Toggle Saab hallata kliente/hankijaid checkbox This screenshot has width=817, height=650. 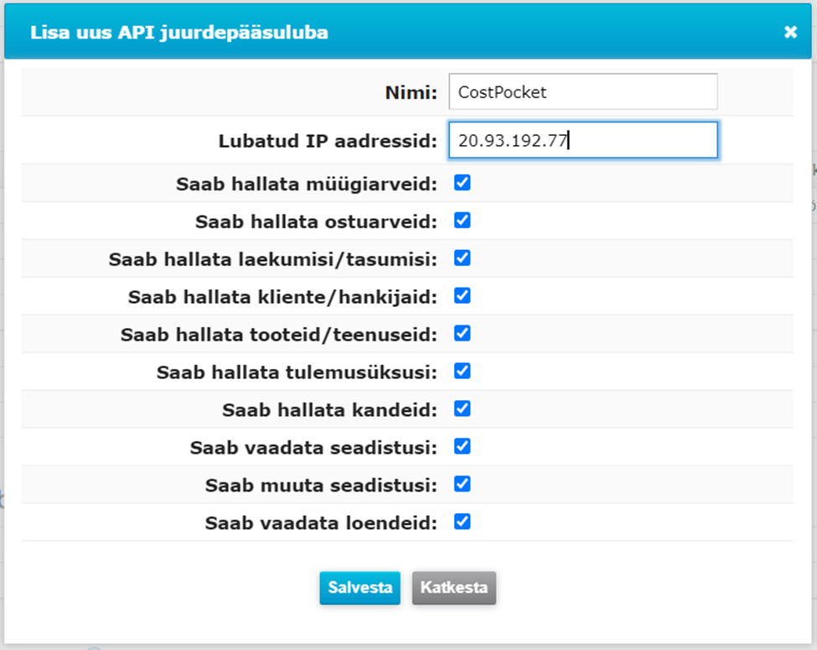coord(463,296)
